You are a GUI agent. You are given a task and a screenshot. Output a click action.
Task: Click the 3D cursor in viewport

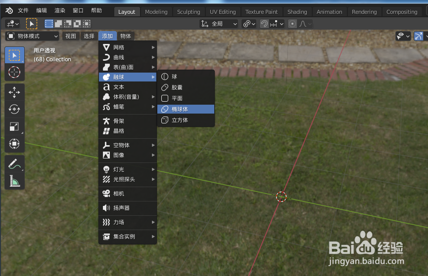[x=281, y=197]
